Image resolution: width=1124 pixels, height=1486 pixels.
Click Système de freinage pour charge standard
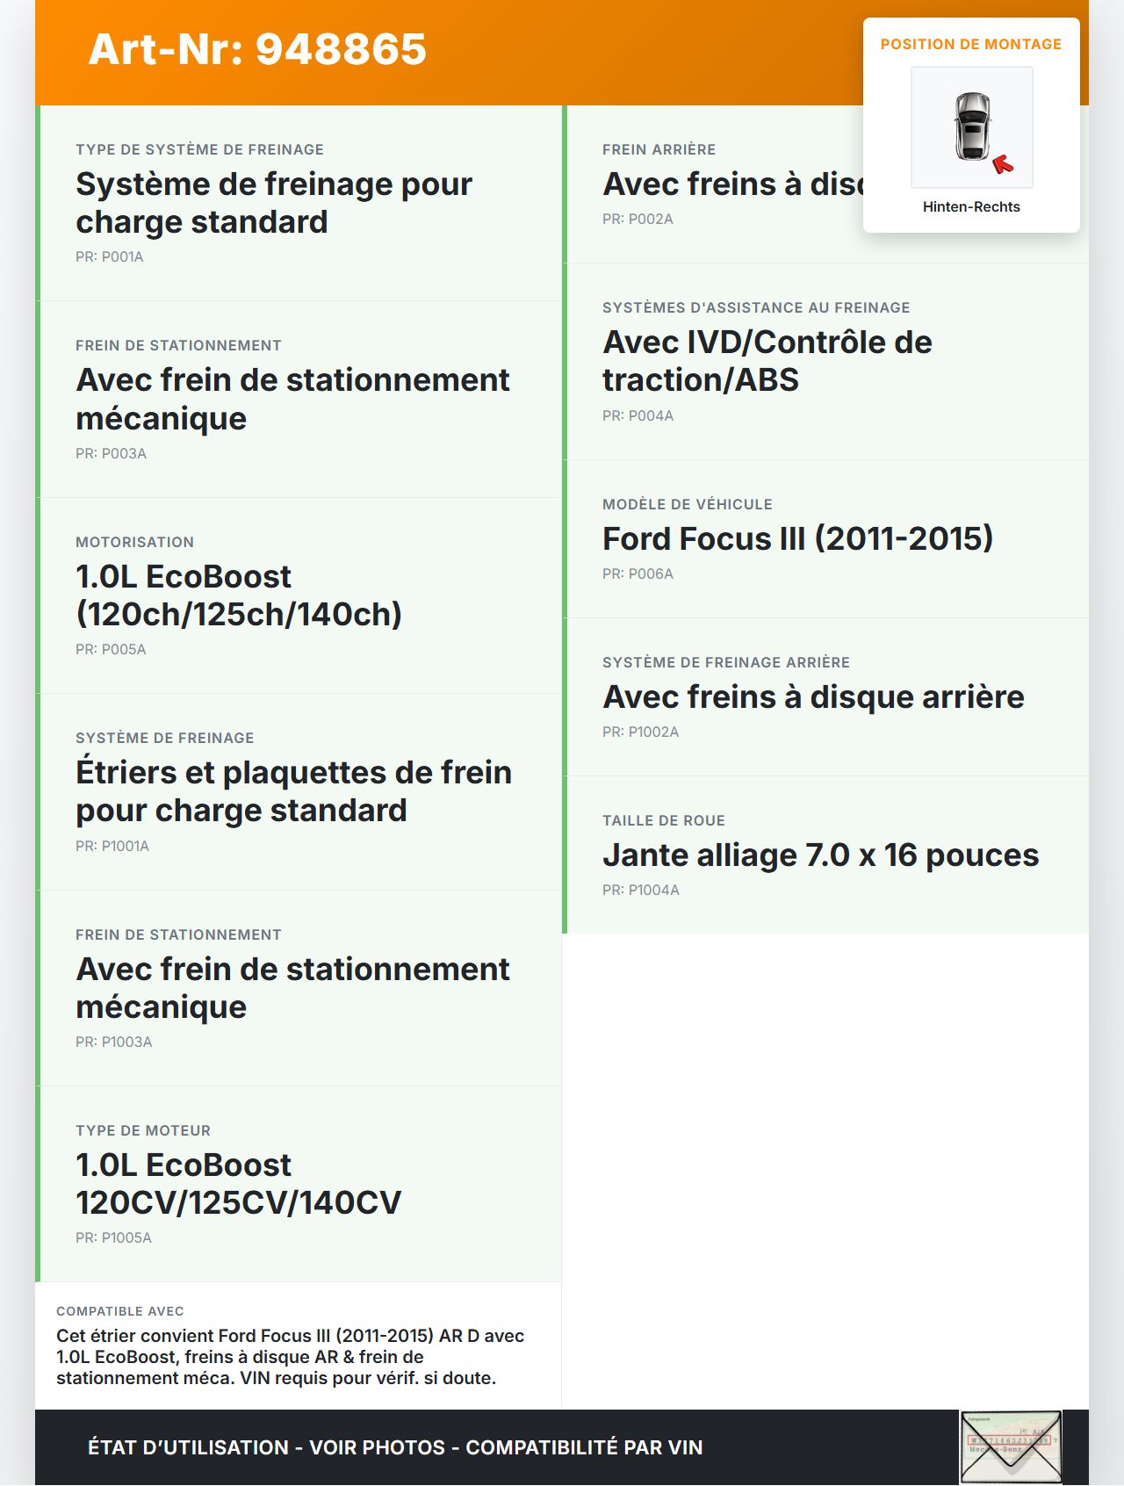274,203
